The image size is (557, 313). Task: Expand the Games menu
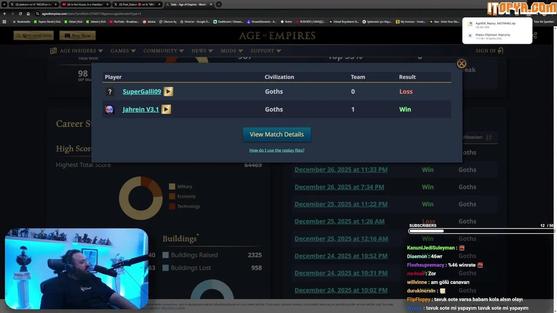point(123,51)
